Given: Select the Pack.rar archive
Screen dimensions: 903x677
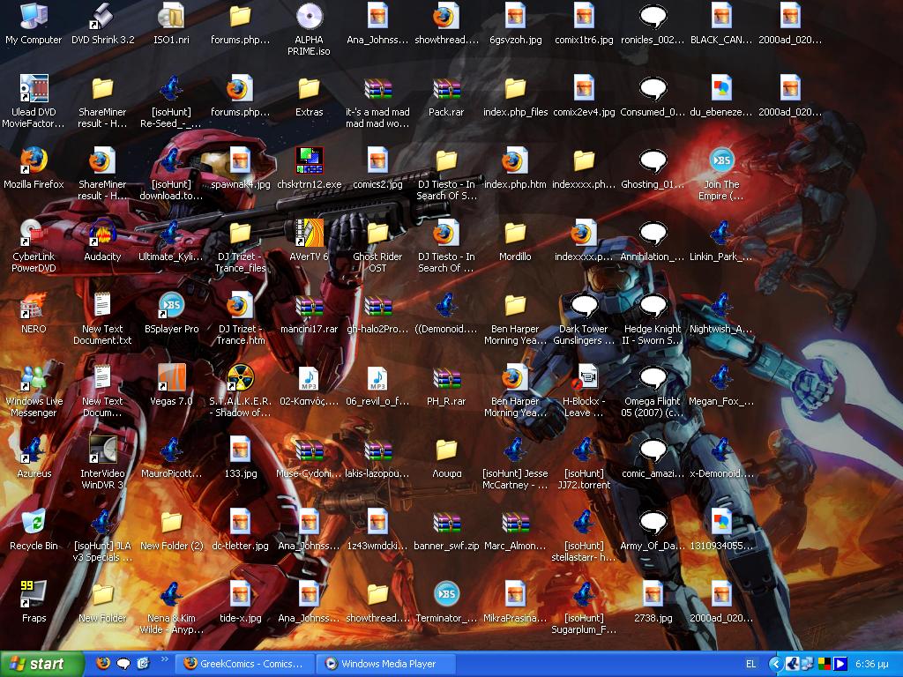Looking at the screenshot, I should point(446,97).
